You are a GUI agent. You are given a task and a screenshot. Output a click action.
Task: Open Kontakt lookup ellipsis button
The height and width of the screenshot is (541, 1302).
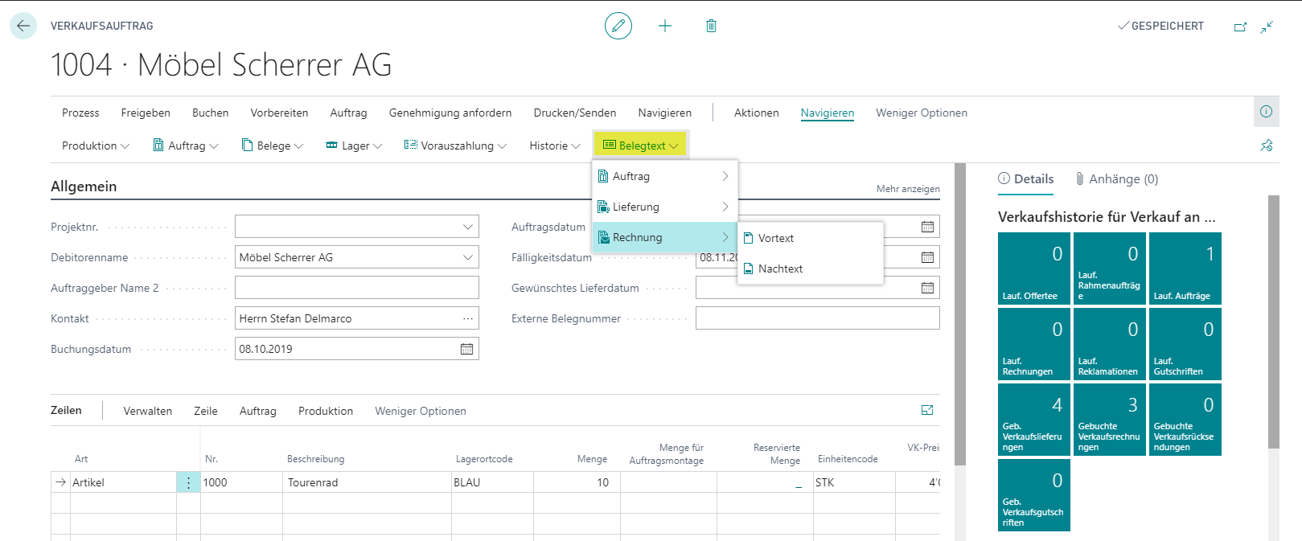point(468,318)
